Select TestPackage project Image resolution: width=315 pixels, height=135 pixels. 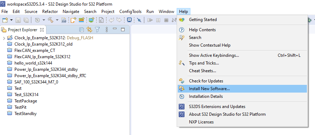[26, 101]
